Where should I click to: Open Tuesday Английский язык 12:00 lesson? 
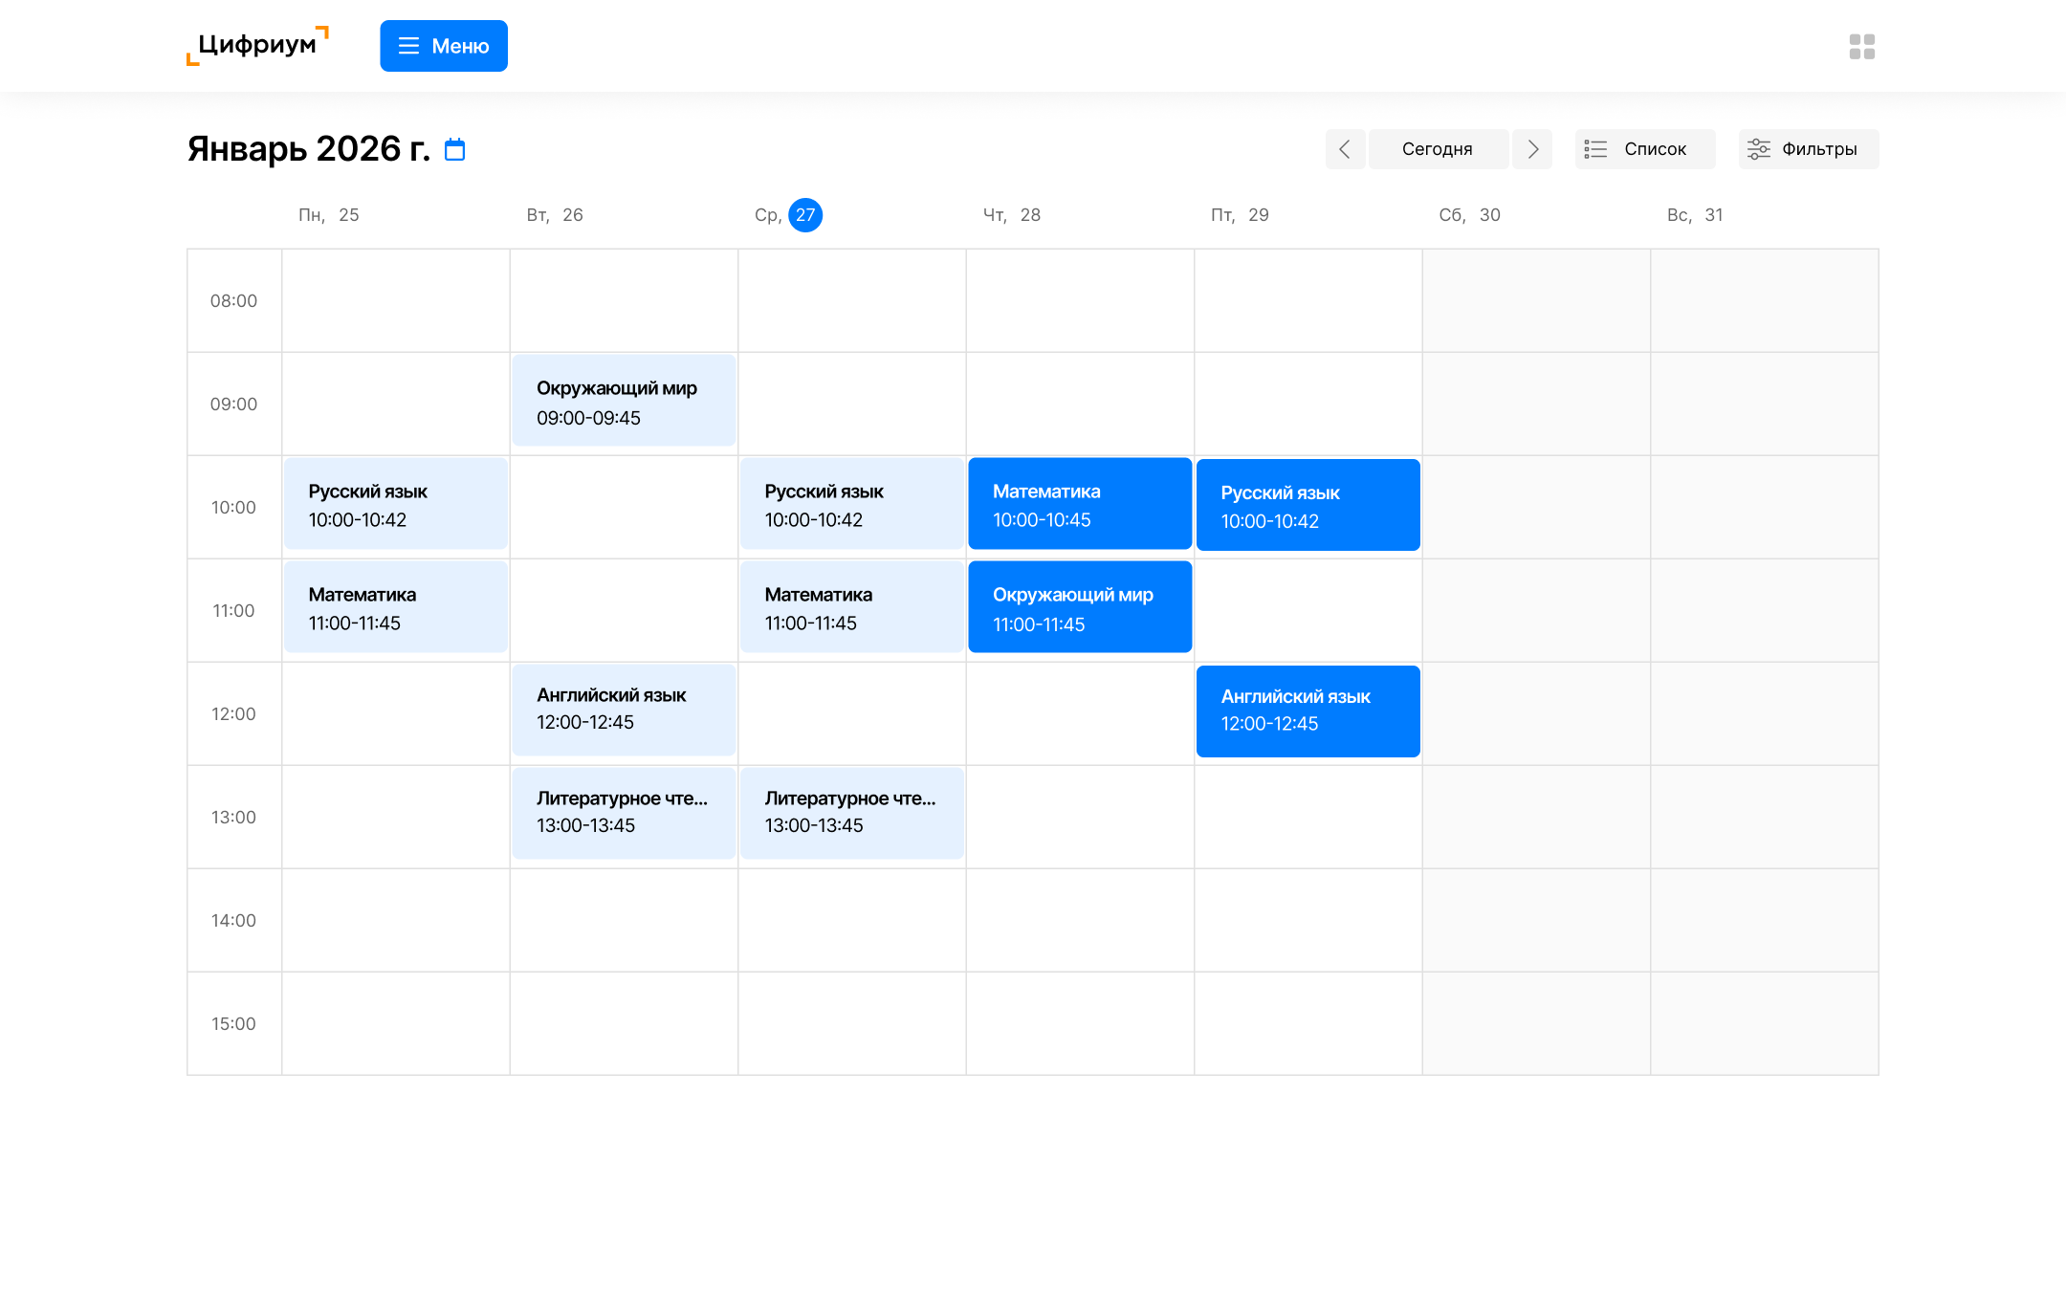624,709
